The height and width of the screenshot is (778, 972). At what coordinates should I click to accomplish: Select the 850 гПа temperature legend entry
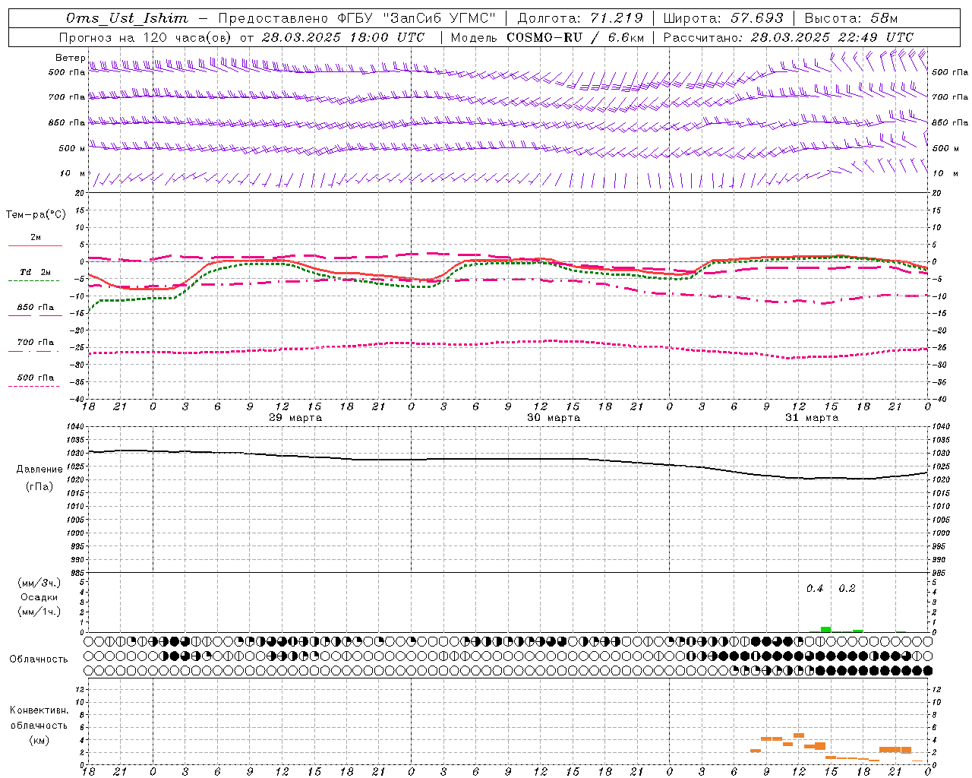pos(36,308)
